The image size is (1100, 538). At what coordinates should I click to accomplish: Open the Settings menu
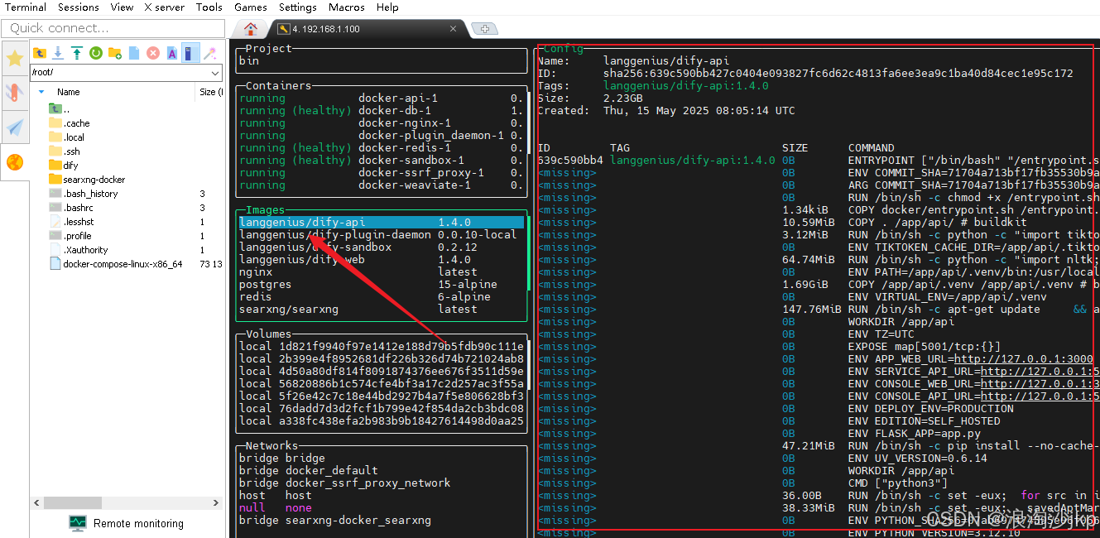(x=298, y=7)
